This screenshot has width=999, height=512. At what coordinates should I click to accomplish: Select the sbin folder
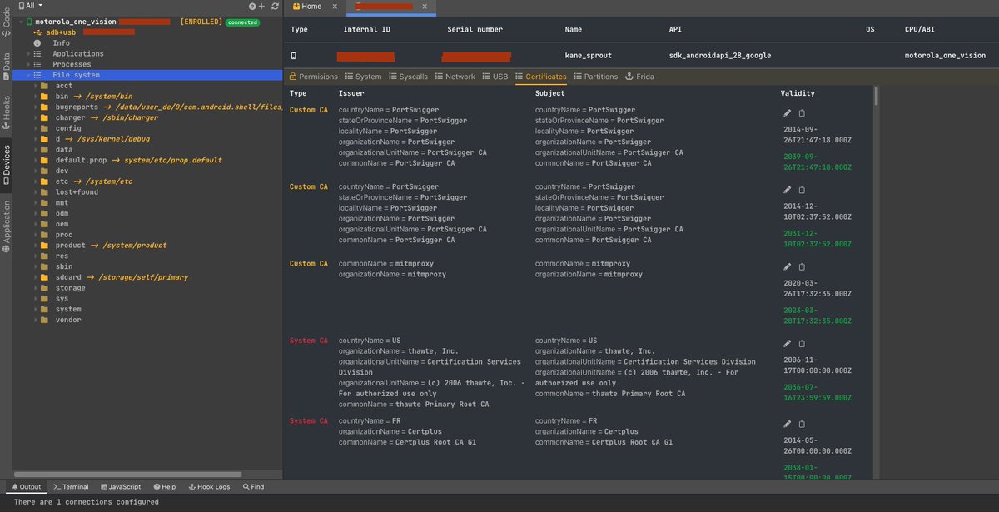[x=64, y=266]
